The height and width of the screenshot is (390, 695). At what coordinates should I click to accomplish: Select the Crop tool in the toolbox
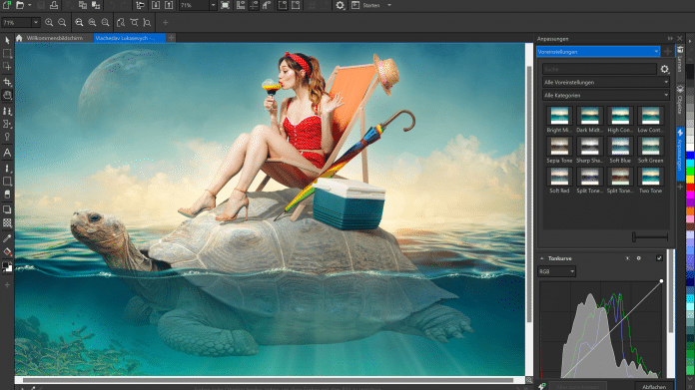(x=7, y=82)
